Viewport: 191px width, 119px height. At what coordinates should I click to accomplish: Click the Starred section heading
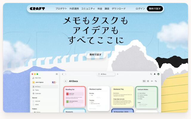pyautogui.click(x=35, y=98)
